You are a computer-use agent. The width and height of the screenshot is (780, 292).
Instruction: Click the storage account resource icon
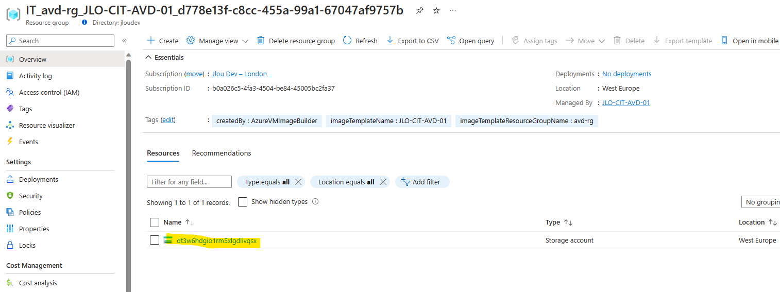[x=168, y=240]
